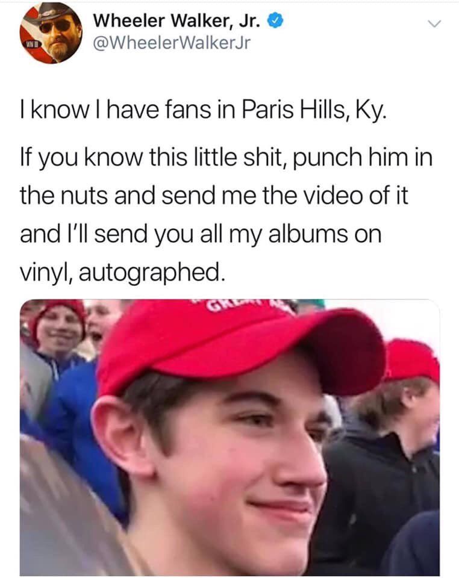
Task: Select the tweet line starting "If you know"
Action: [226, 157]
